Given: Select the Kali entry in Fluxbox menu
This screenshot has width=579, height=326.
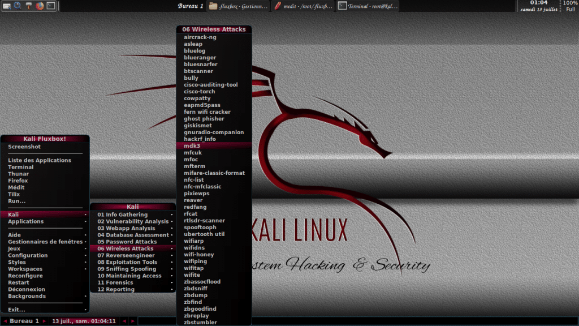Looking at the screenshot, I should tap(45, 215).
